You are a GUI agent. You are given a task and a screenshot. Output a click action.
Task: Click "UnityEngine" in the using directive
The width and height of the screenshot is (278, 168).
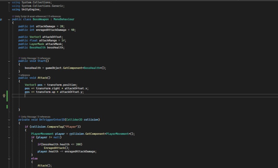pos(30,9)
